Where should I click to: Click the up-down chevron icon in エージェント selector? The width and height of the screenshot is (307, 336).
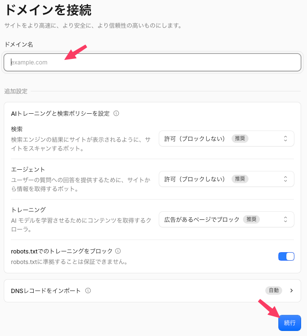pyautogui.click(x=286, y=179)
